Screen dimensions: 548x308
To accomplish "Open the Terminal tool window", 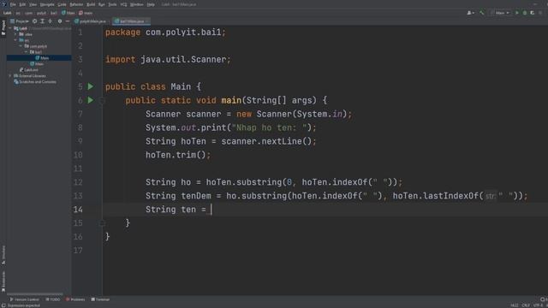I will pyautogui.click(x=100, y=299).
